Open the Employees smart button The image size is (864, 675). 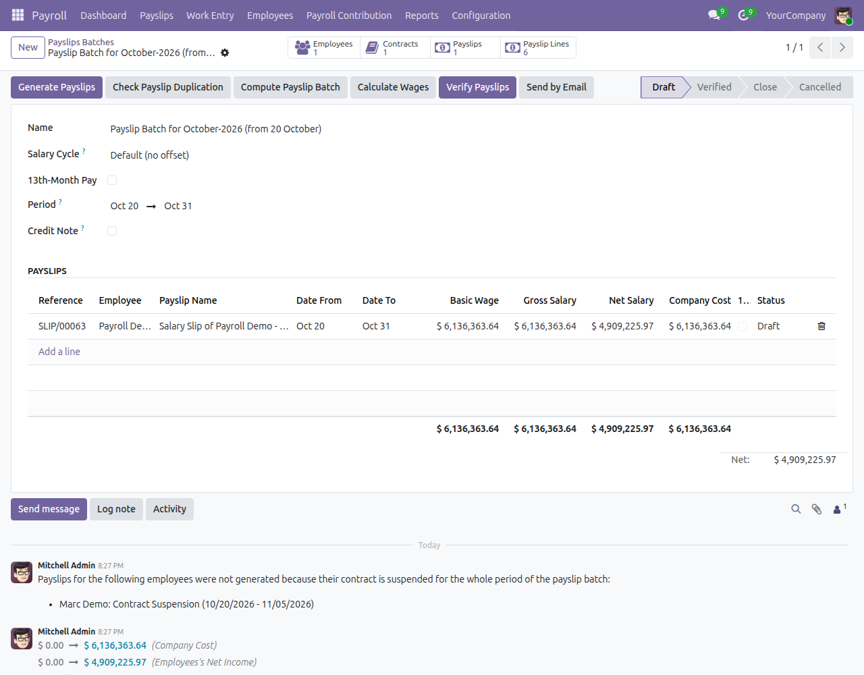[x=323, y=48]
